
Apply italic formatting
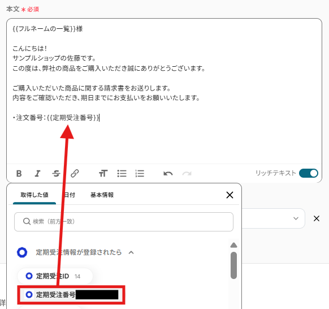coord(37,174)
